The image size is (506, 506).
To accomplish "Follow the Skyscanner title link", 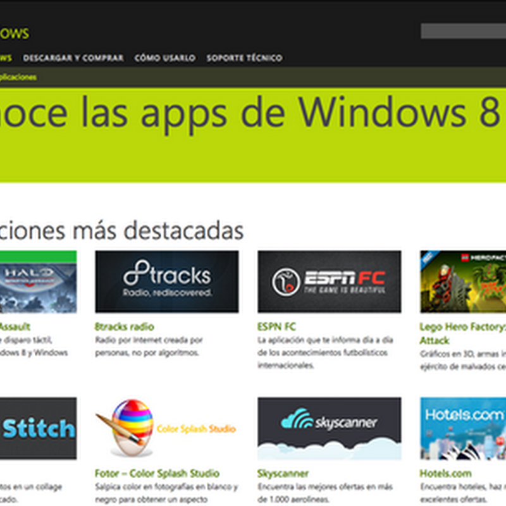I will coord(283,473).
